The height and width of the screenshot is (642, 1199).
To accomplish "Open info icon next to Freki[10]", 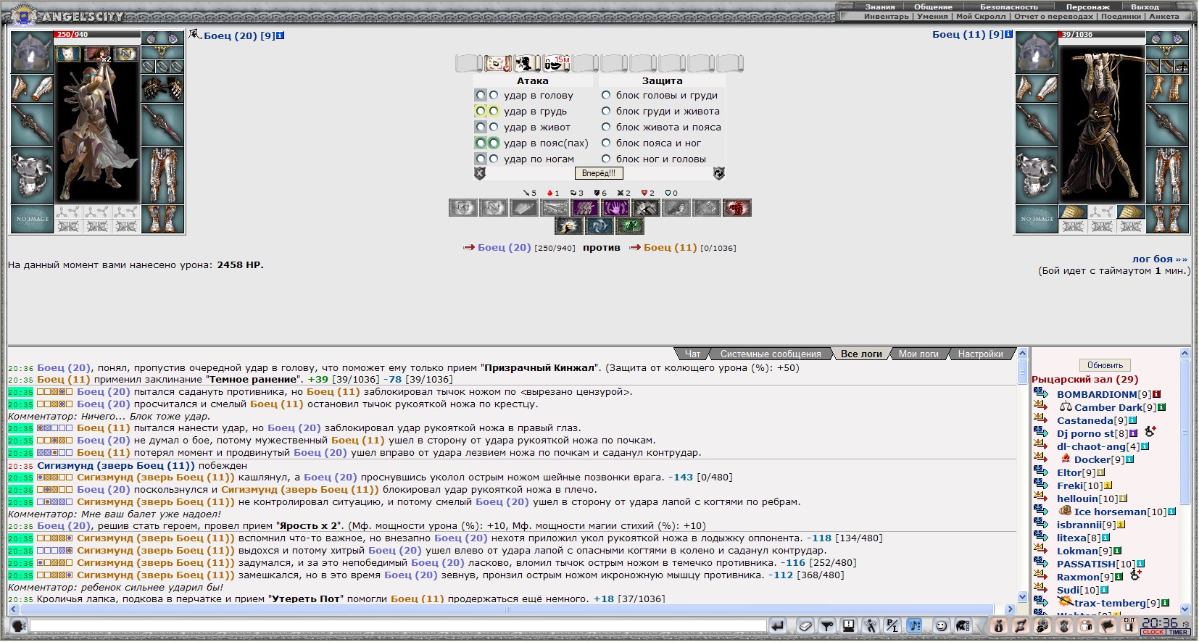I will (1108, 485).
